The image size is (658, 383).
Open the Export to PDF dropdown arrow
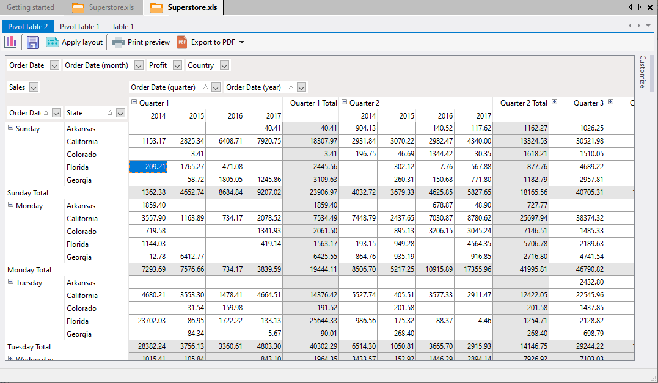tap(241, 43)
